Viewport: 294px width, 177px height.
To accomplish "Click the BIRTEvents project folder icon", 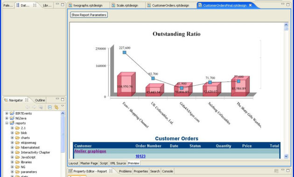I will 12,113.
